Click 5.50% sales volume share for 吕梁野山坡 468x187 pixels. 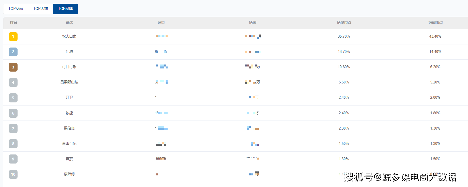tap(344, 82)
